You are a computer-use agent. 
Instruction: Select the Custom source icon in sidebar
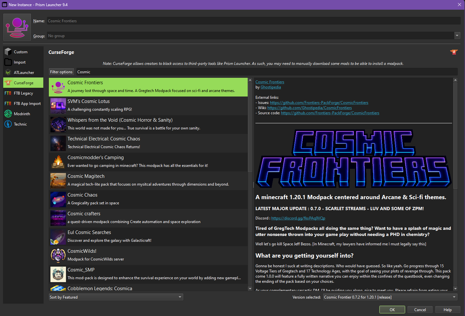pos(8,52)
